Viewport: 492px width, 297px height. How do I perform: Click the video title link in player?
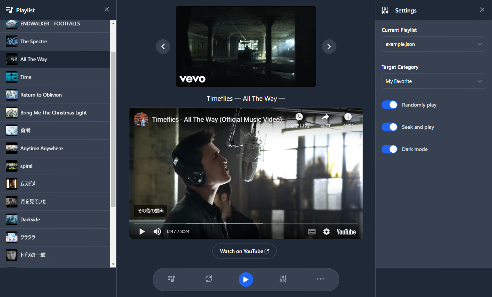click(217, 119)
